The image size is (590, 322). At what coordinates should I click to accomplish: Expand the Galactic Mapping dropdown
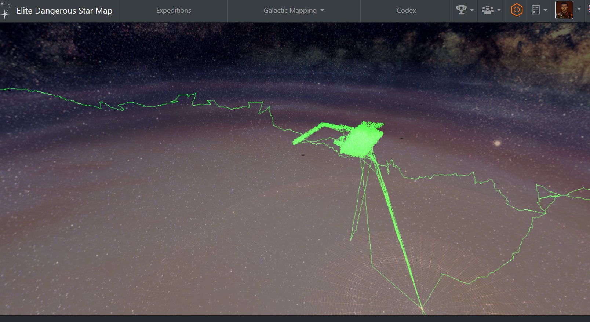tap(294, 11)
